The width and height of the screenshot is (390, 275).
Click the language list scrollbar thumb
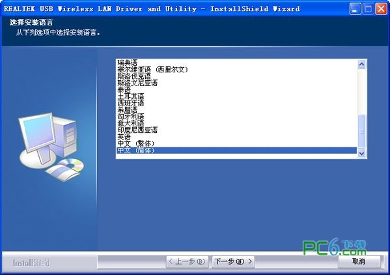[x=361, y=131]
